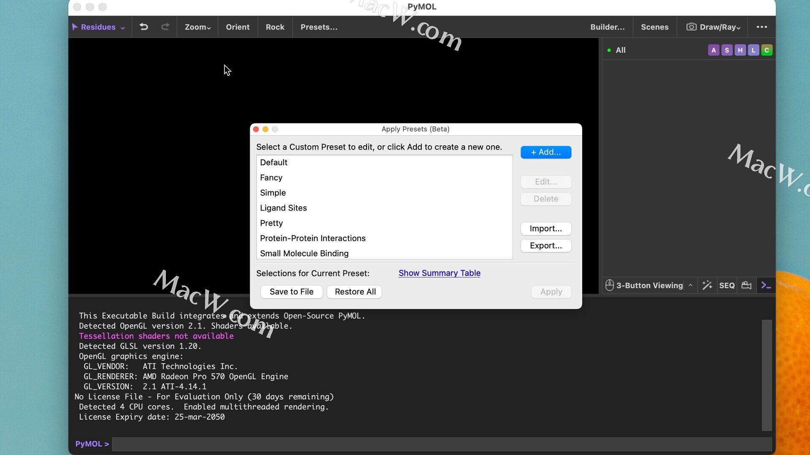The width and height of the screenshot is (810, 455).
Task: Open the Scenes panel
Action: [655, 27]
